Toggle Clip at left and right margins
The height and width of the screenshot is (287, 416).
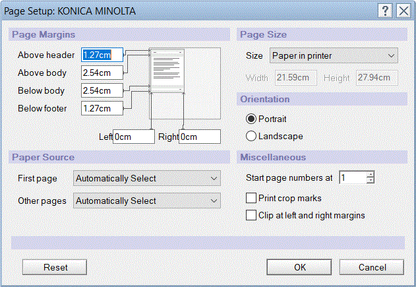click(251, 215)
